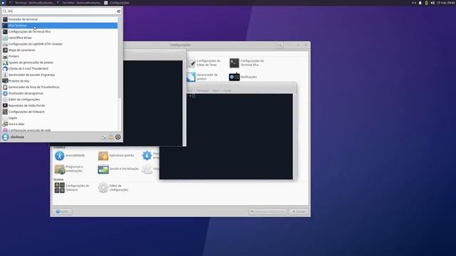
Task: Click the Ajuda button in Configurações window
Action: (x=62, y=212)
